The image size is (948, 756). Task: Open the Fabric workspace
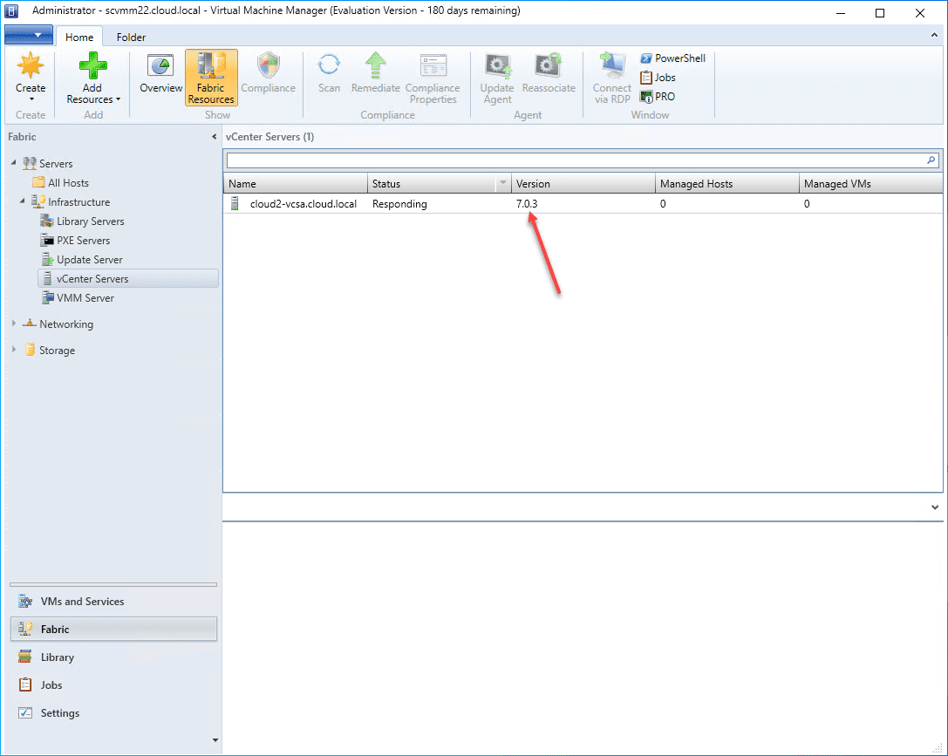point(113,629)
